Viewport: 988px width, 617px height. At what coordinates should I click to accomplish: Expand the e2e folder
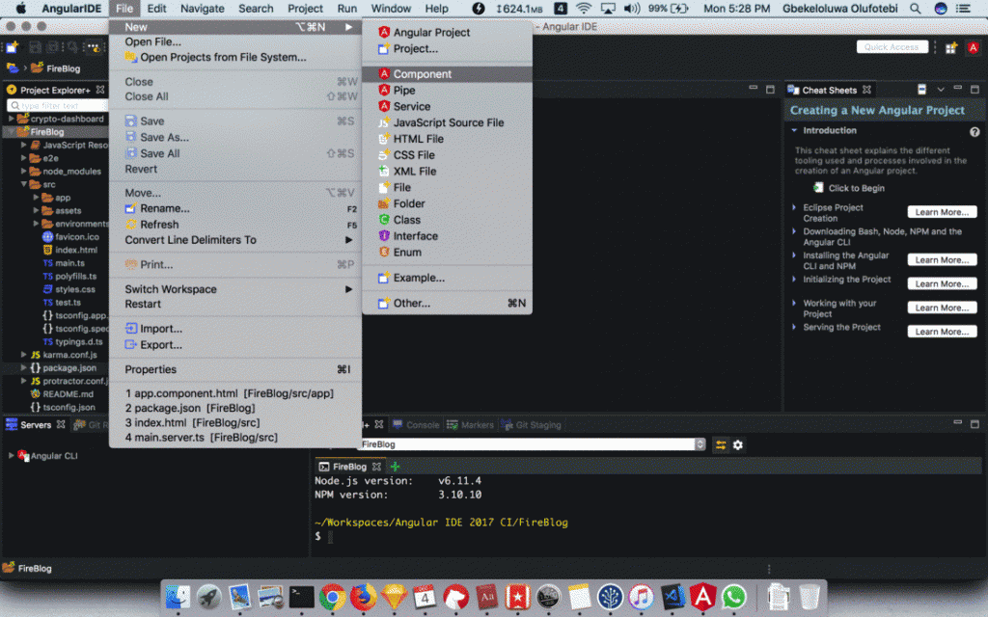coord(24,158)
